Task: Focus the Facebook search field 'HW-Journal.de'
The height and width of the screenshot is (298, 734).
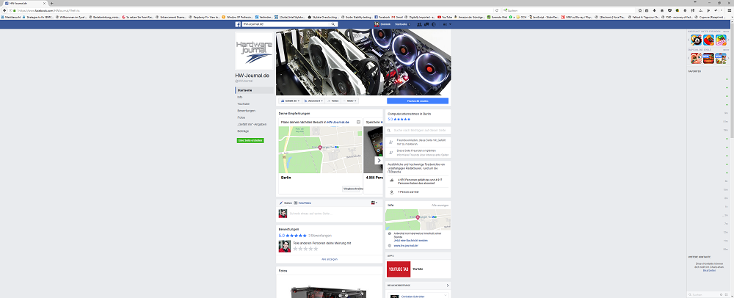Action: tap(286, 24)
